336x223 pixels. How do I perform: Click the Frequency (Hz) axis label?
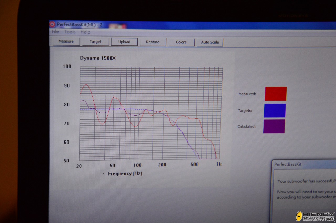[125, 173]
